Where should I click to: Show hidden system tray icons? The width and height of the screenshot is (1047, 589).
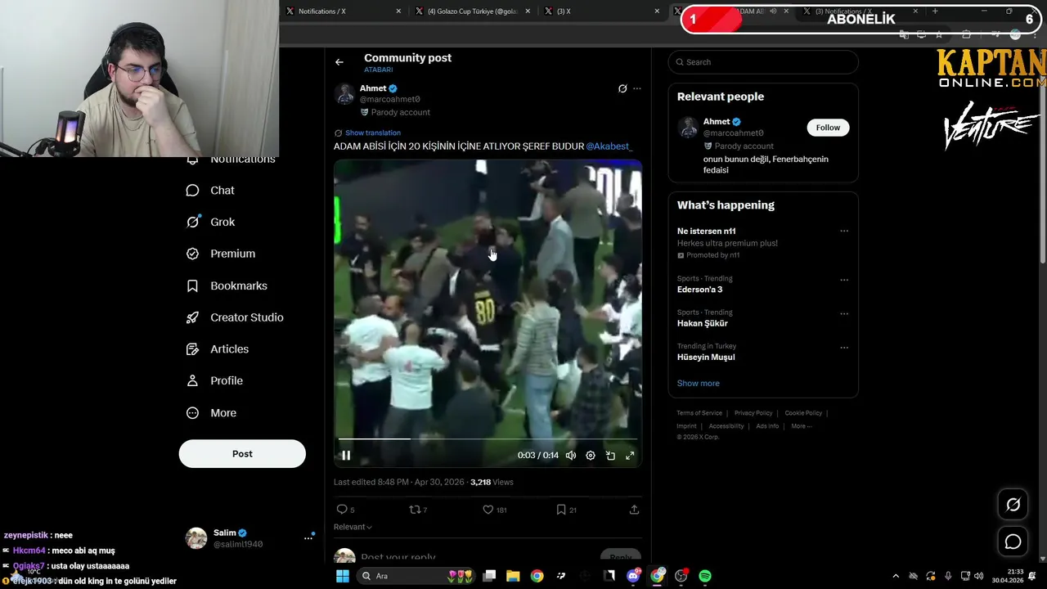896,576
